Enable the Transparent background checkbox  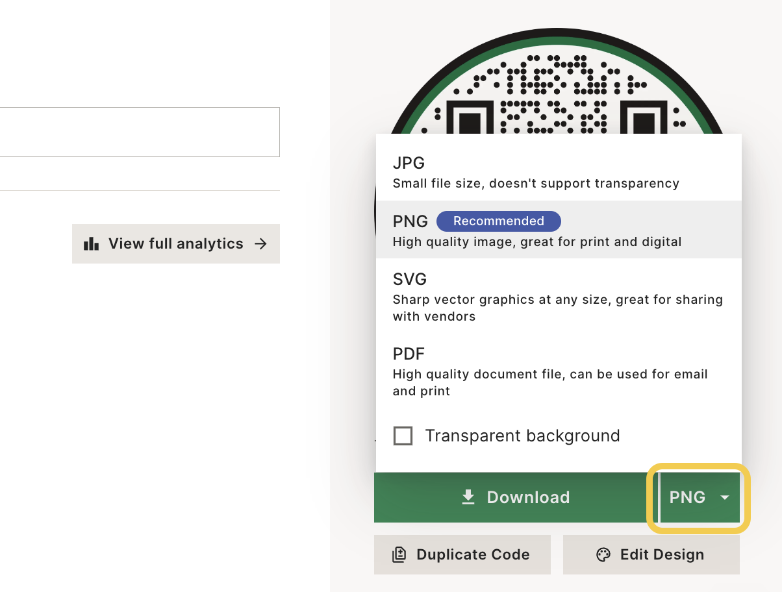[403, 436]
